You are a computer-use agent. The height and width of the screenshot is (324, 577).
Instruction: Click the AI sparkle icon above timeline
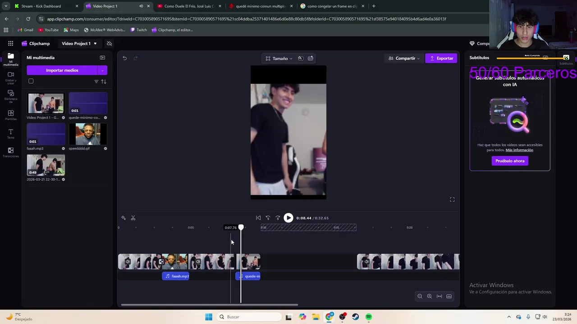pos(124,218)
